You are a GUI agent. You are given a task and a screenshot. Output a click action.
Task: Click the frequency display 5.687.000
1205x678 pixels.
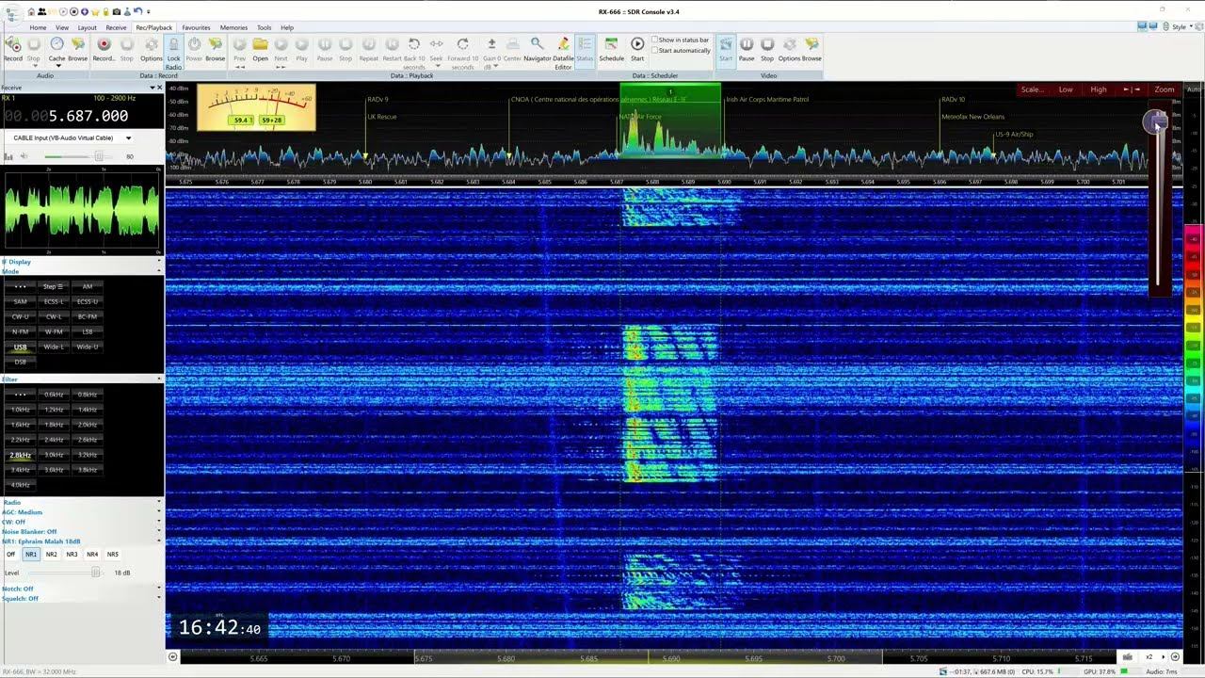tap(88, 116)
